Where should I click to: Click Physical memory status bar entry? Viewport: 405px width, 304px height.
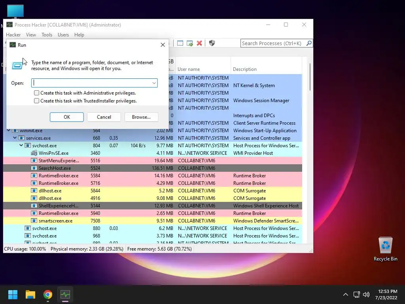87,249
